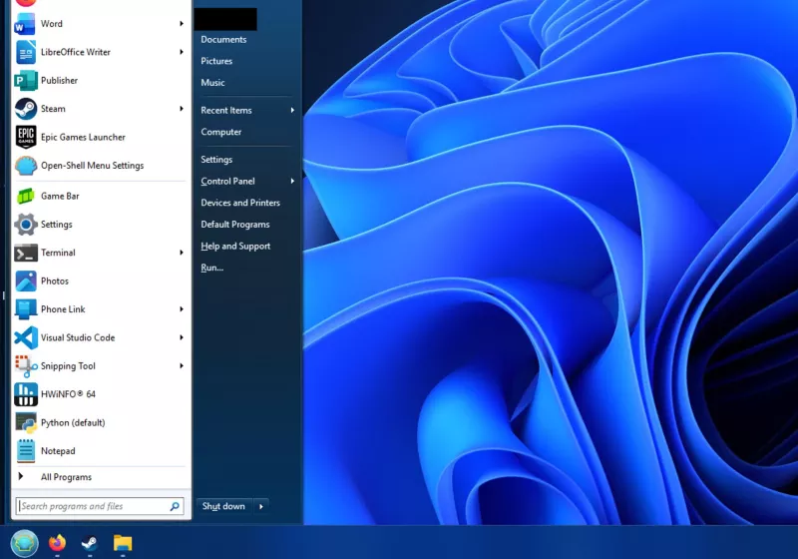
Task: Expand the Control Panel submenu arrow
Action: tap(292, 182)
